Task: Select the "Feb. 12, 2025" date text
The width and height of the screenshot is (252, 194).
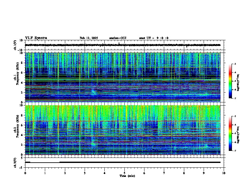Action: coord(89,38)
